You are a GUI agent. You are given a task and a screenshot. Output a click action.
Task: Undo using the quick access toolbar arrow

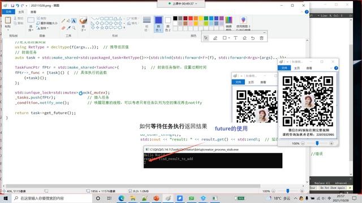point(18,6)
